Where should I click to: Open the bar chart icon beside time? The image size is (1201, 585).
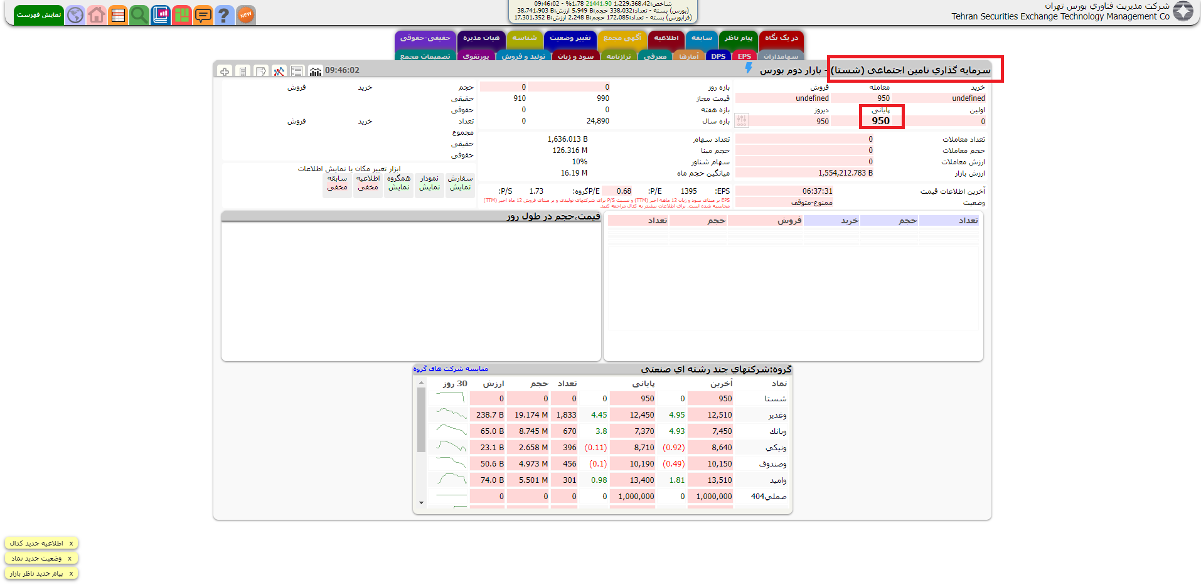[x=316, y=71]
